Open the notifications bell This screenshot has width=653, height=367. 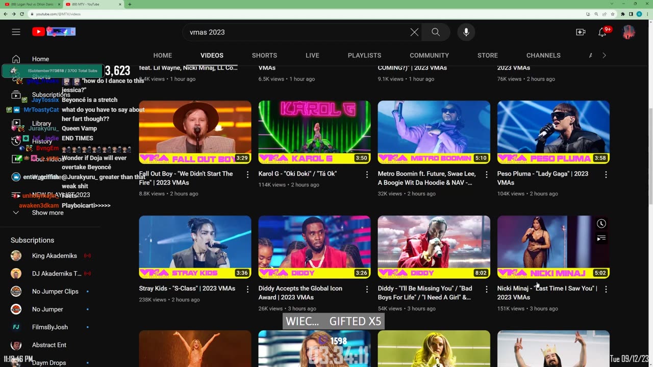click(602, 32)
